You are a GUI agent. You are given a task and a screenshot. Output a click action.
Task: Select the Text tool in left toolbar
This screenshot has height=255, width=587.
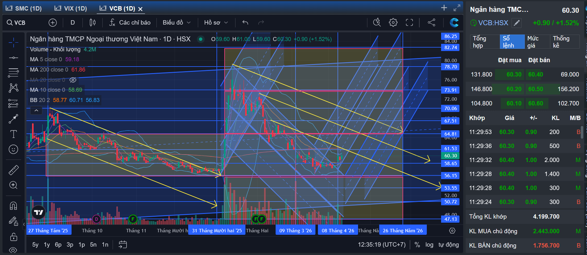[13, 134]
